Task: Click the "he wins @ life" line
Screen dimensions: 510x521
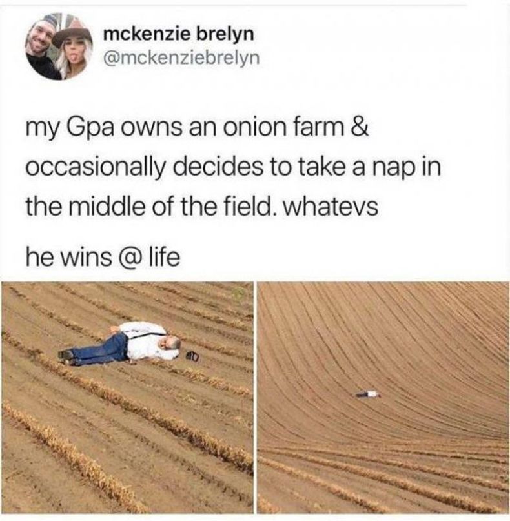Action: pyautogui.click(x=103, y=258)
